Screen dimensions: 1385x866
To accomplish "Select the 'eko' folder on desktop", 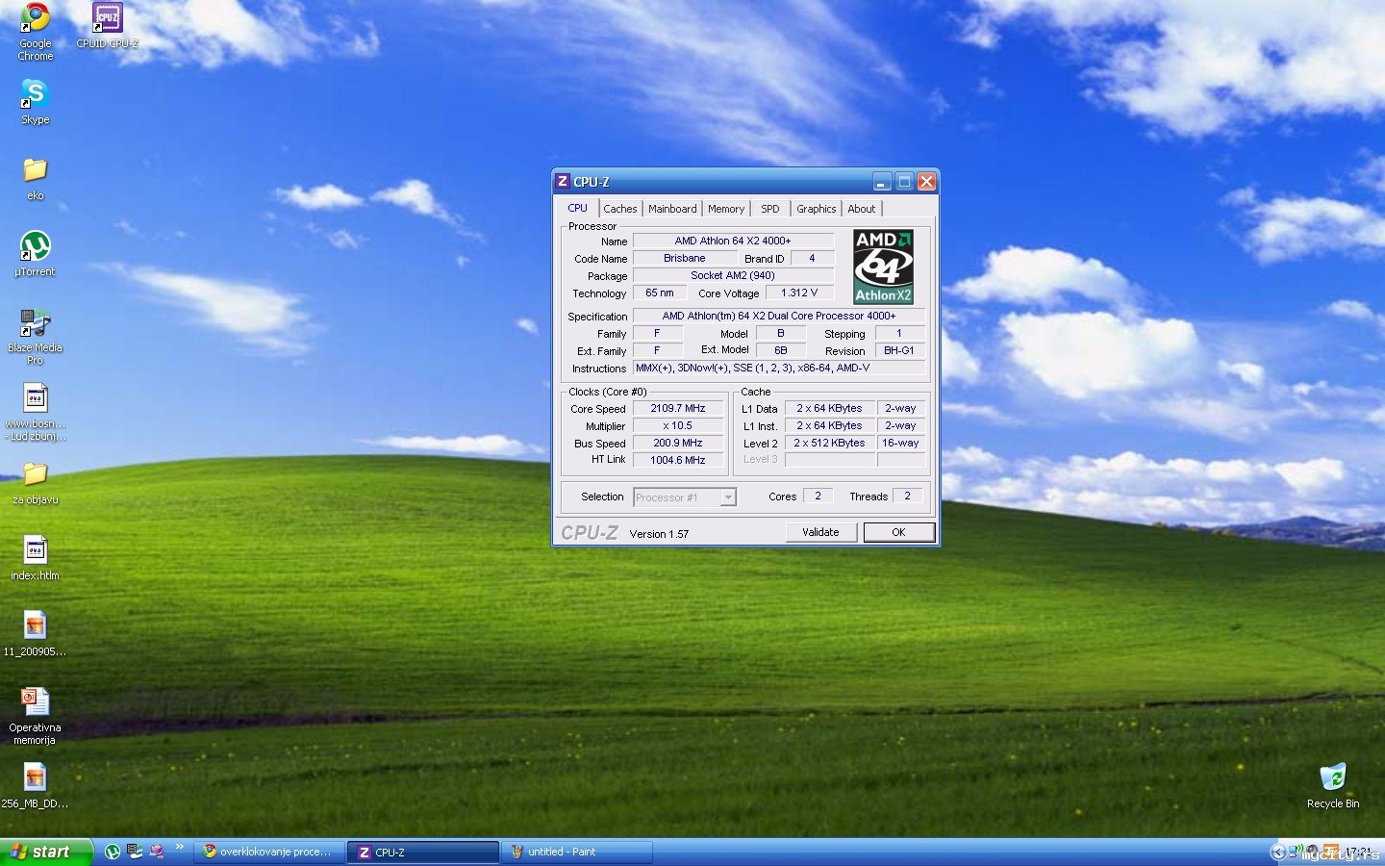I will click(36, 171).
